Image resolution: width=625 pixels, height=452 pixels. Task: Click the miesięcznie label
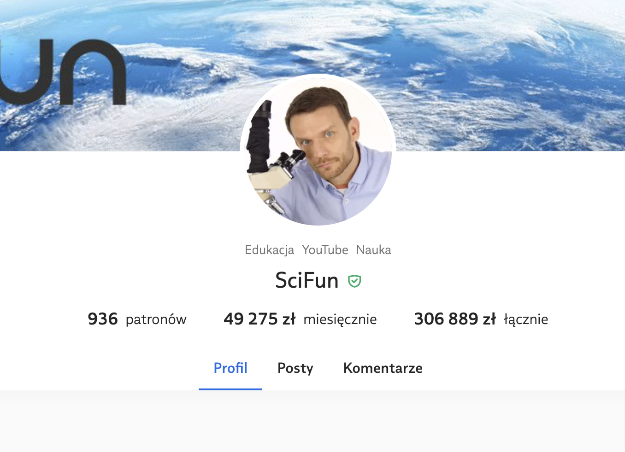pyautogui.click(x=340, y=319)
